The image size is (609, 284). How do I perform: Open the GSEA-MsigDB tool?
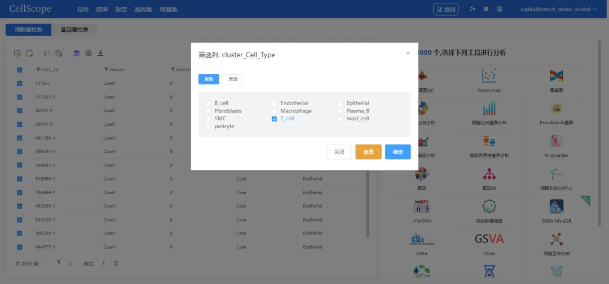click(557, 206)
